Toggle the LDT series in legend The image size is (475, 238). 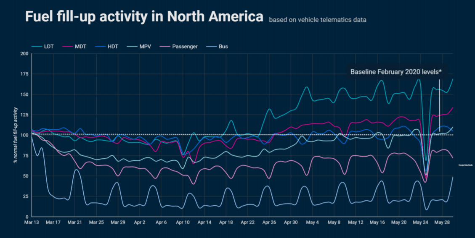tap(43, 47)
